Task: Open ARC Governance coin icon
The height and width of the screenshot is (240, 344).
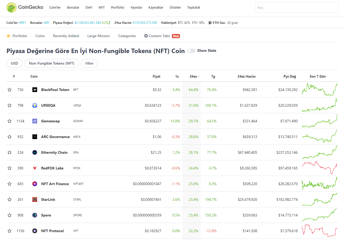Action: pos(35,137)
